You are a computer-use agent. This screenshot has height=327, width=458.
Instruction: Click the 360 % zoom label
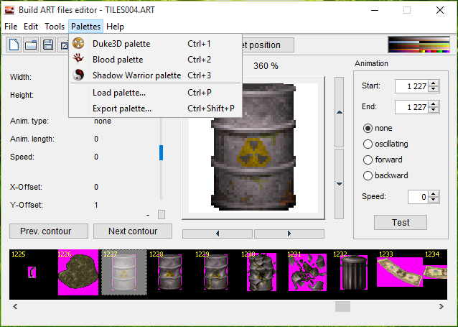point(266,66)
